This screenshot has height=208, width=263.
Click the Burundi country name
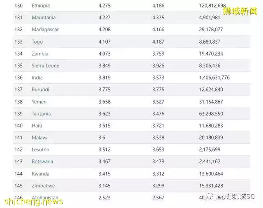(x=40, y=89)
